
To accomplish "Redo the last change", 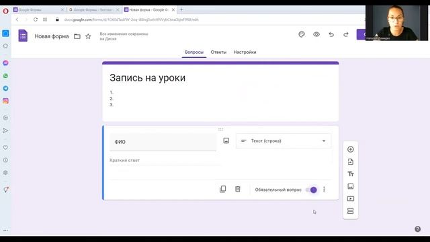I will point(346,34).
